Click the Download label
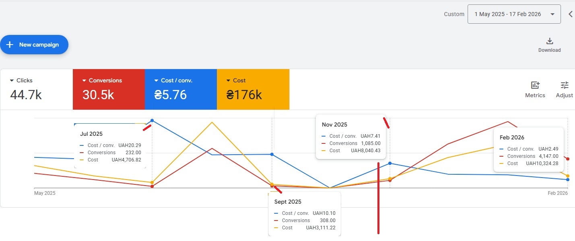Image resolution: width=575 pixels, height=241 pixels. (550, 50)
